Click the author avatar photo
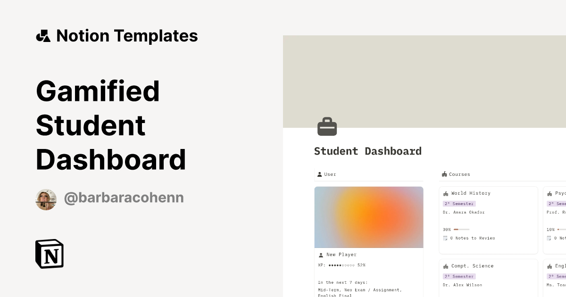The image size is (566, 297). point(46,199)
